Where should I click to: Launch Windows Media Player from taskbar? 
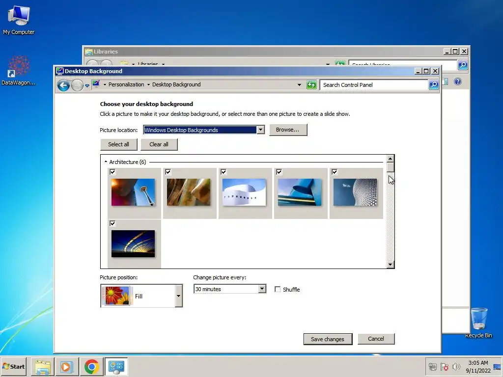click(x=67, y=366)
